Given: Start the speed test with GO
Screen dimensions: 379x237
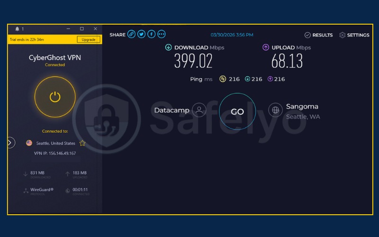Looking at the screenshot, I should 237,111.
